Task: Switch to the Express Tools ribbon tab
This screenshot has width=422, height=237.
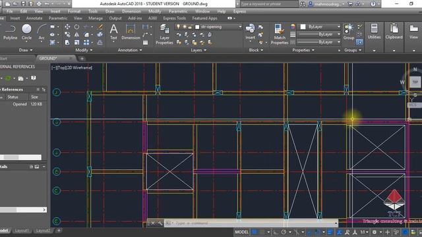Action: tap(174, 18)
